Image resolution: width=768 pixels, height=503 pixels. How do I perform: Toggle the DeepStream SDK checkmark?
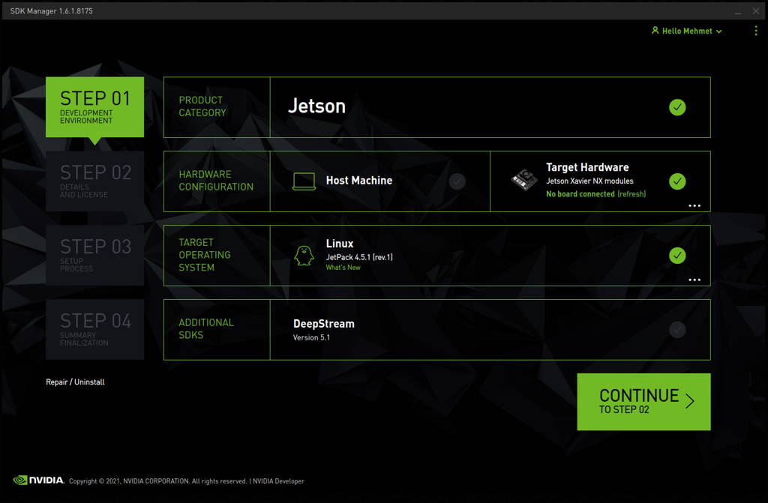click(677, 330)
